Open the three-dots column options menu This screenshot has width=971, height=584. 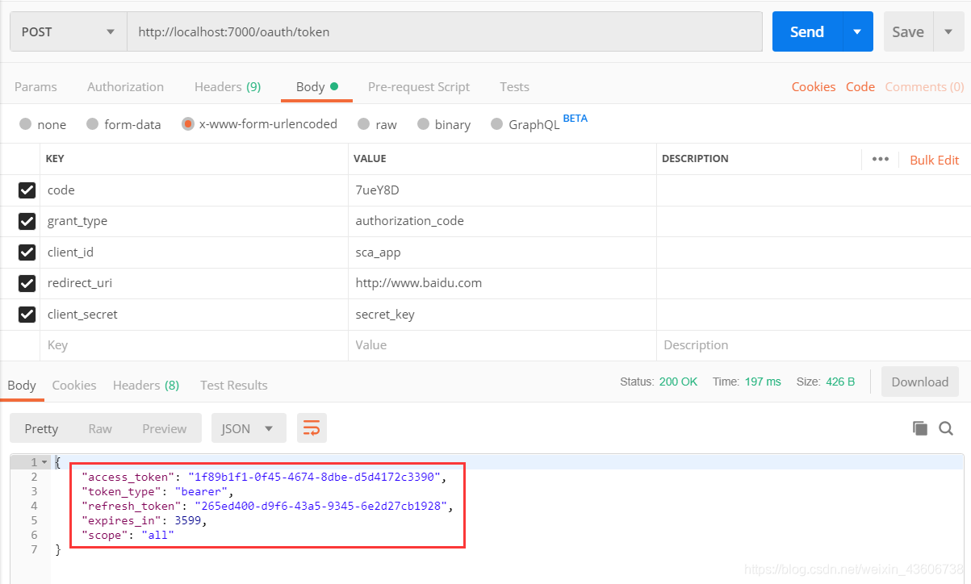pyautogui.click(x=881, y=159)
